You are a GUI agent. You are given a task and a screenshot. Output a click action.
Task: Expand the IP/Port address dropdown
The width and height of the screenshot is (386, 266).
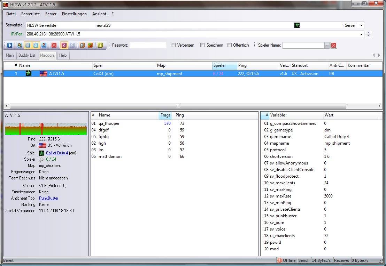362,34
